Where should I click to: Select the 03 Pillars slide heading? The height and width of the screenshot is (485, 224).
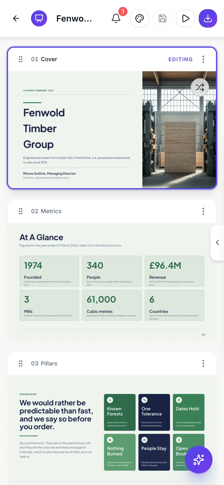(x=44, y=363)
